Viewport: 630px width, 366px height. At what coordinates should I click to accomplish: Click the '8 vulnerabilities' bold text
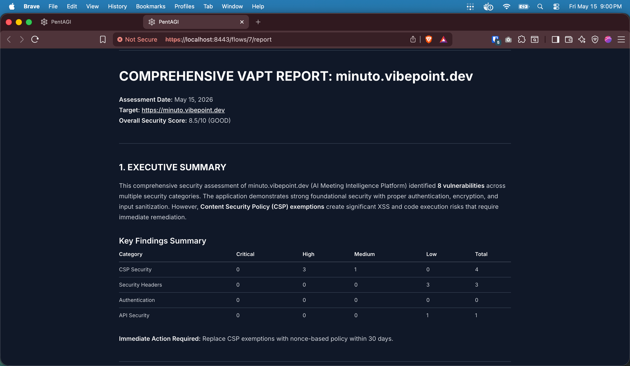pyautogui.click(x=461, y=186)
